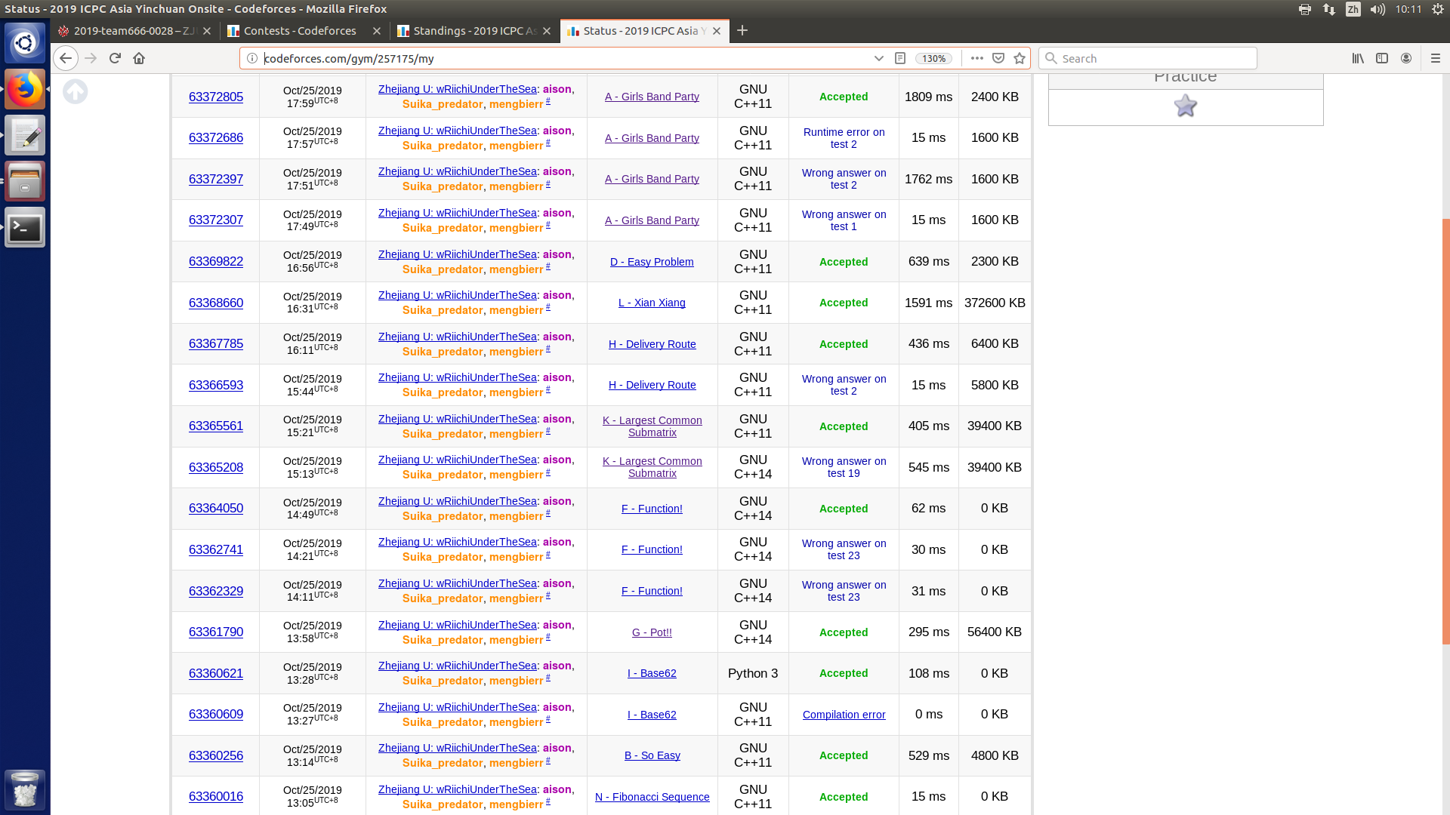Toggle reader view icon in address bar

900,58
